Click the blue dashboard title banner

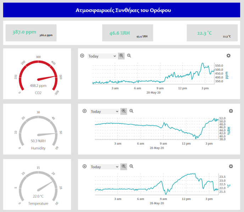[122, 10]
